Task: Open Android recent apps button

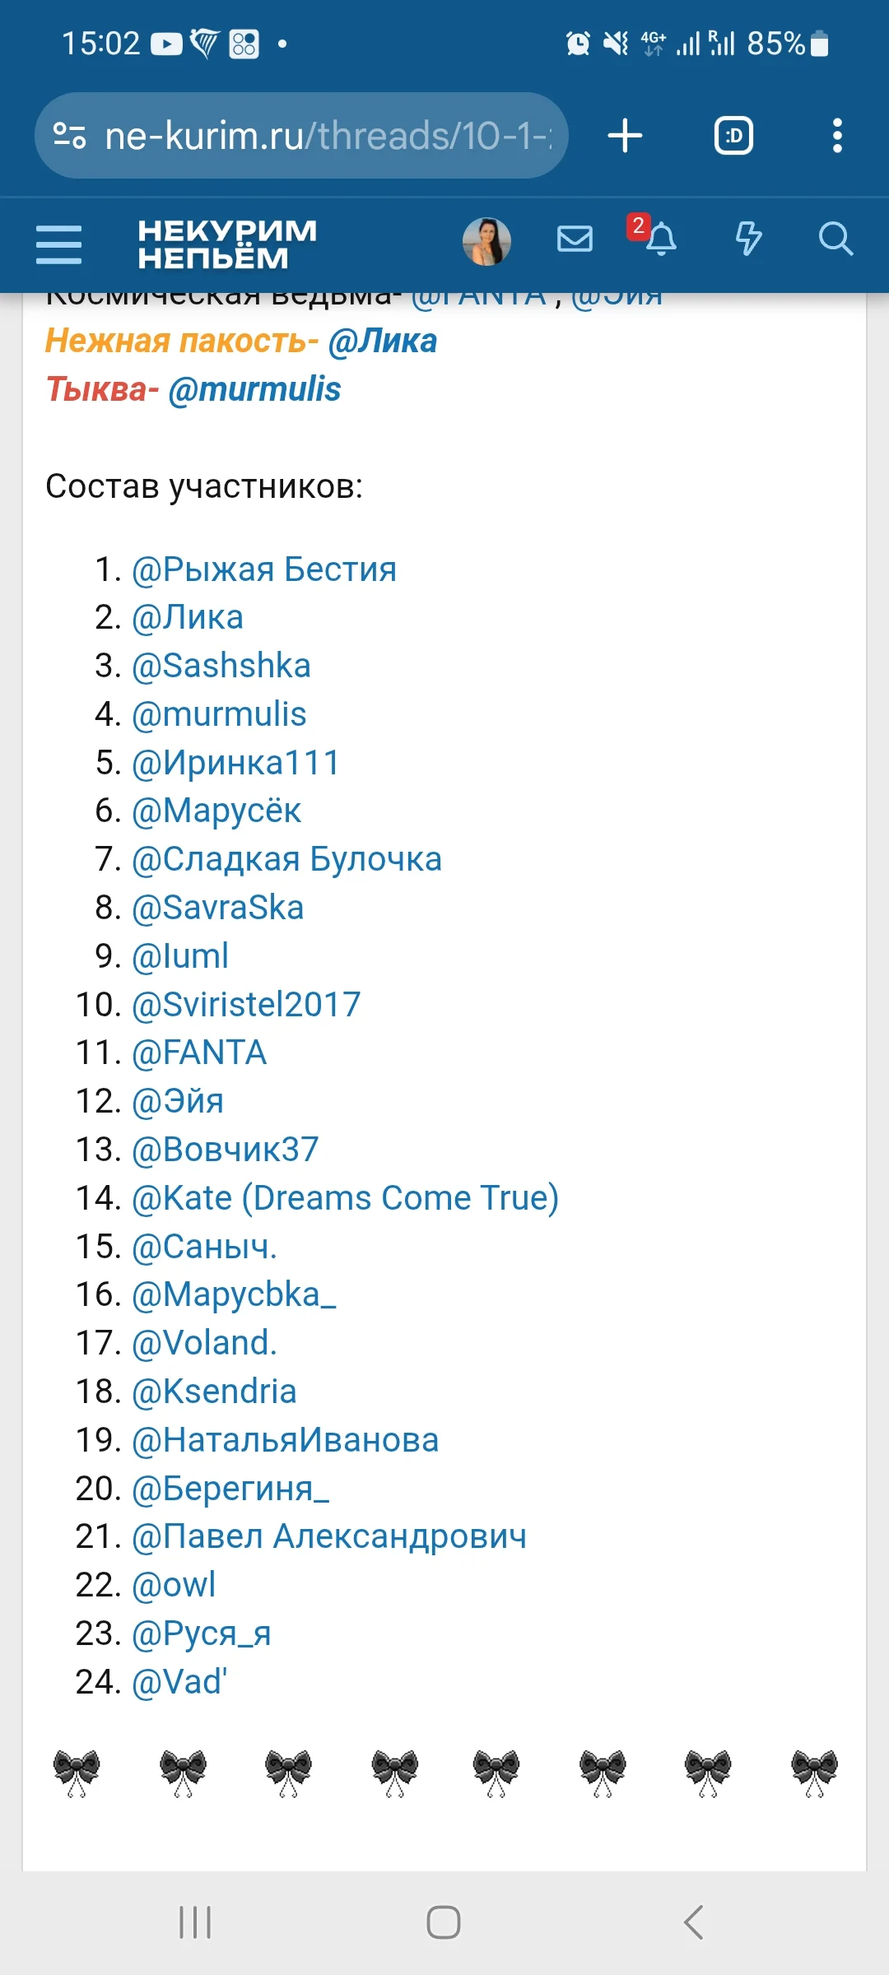Action: click(195, 1922)
